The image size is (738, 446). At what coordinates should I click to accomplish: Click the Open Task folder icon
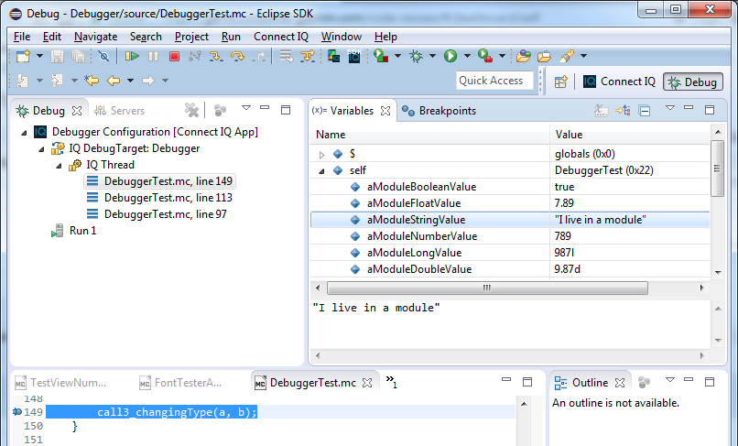(x=544, y=57)
